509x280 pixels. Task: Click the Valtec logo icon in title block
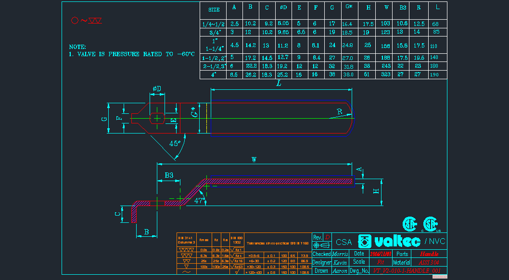pyautogui.click(x=366, y=242)
